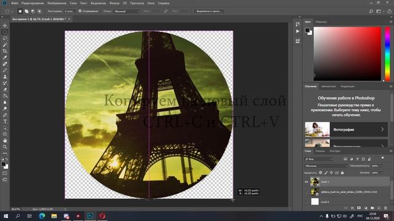Viewport: 394px width, 221px height.
Task: Click the delete layer trash icon
Action: (385, 208)
